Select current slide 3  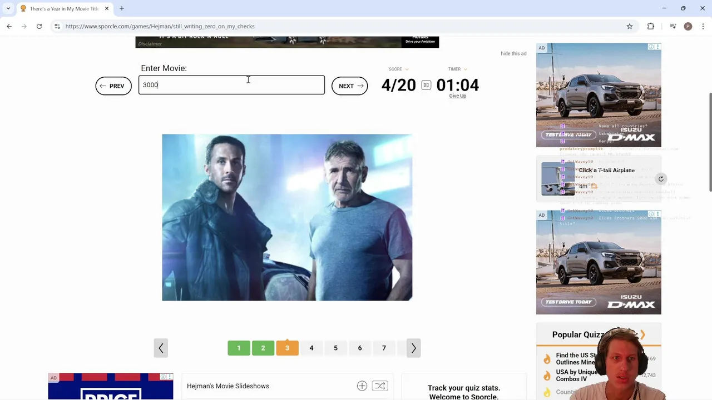pos(287,348)
